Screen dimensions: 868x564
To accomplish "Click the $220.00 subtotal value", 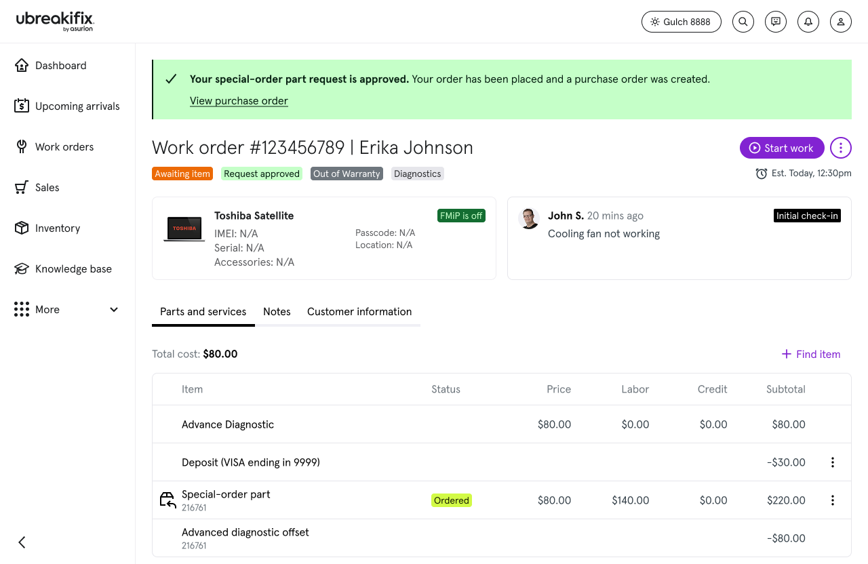I will click(786, 500).
